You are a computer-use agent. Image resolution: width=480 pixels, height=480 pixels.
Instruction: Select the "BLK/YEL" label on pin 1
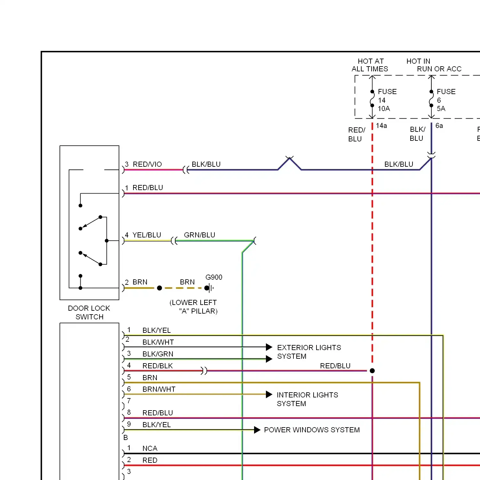(156, 330)
